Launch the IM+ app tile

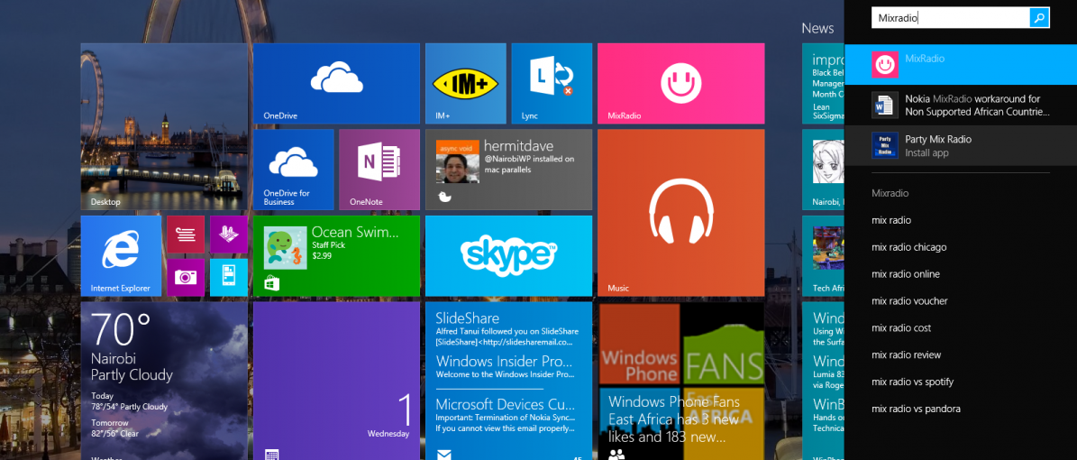466,83
